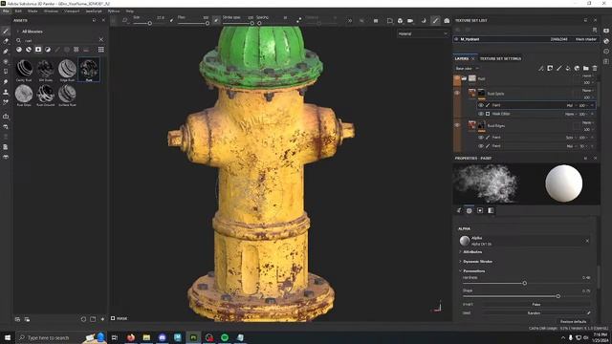Image resolution: width=612 pixels, height=344 pixels.
Task: Toggle visibility of Rust Edges layer
Action: click(457, 125)
